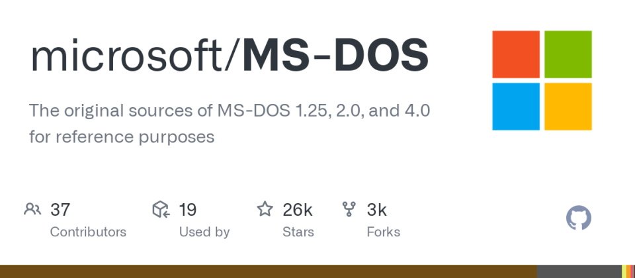Click the green square of Microsoft logo
The image size is (635, 278).
coord(568,54)
